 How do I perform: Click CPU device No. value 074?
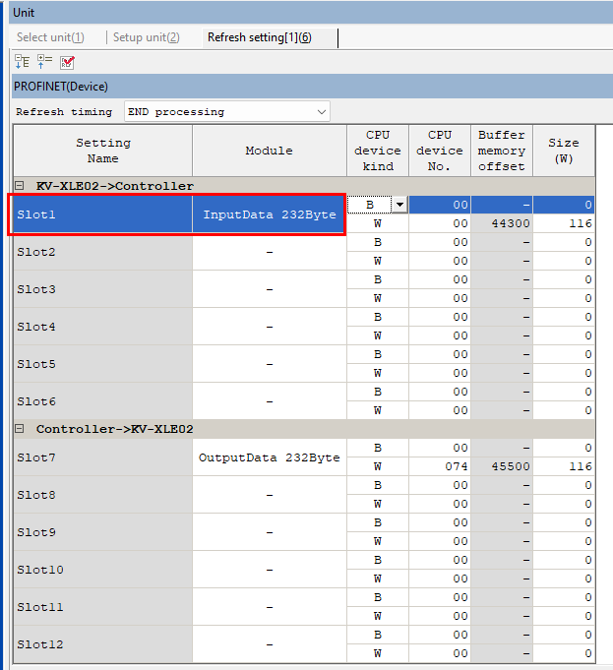tap(440, 466)
